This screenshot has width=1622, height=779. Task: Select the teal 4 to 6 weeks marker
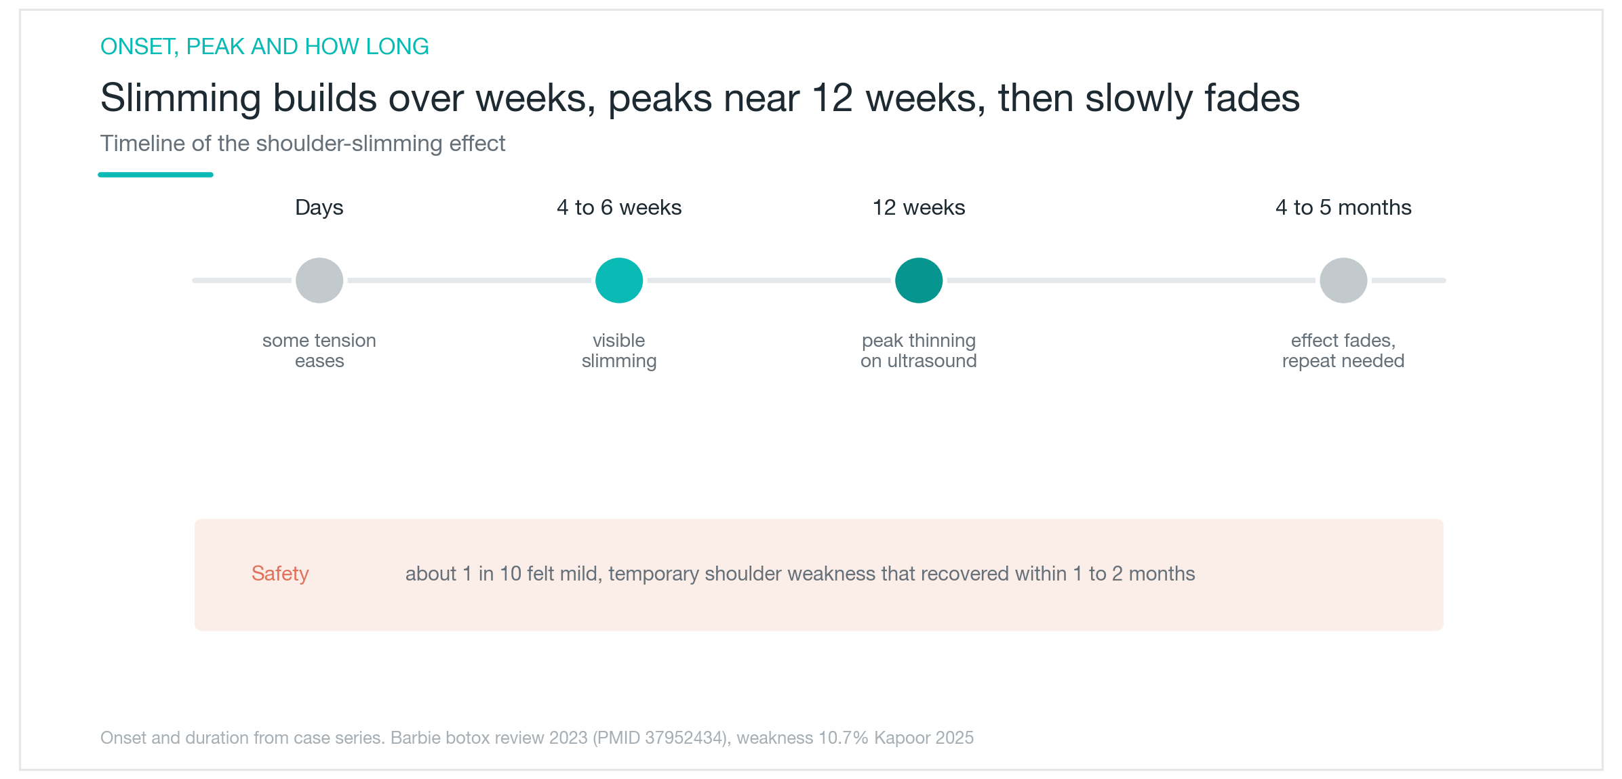619,280
